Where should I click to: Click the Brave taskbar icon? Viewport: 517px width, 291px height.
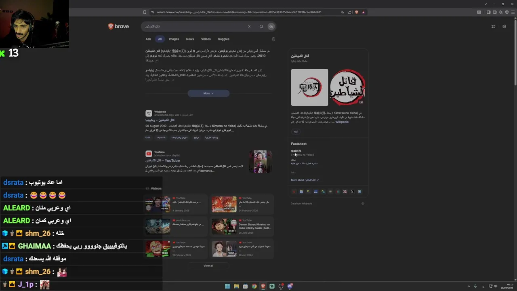pos(263,286)
